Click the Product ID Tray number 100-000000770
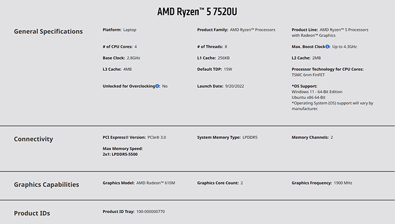Image resolution: width=395 pixels, height=224 pixels. point(151,212)
